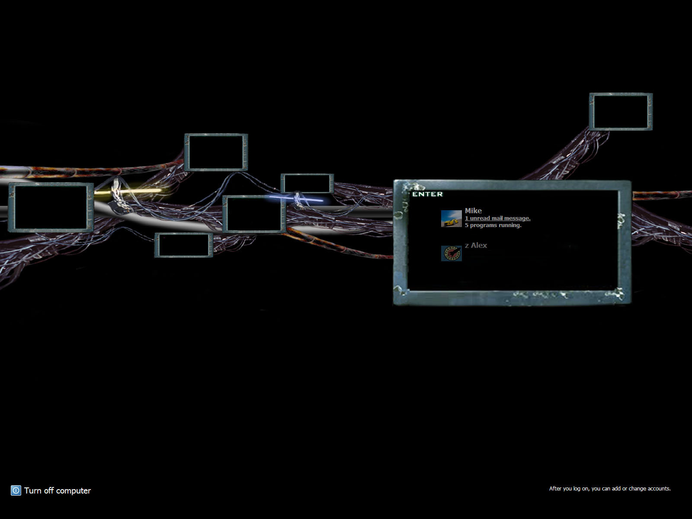Click the add or change accounts notice
The image size is (692, 519).
coord(610,489)
